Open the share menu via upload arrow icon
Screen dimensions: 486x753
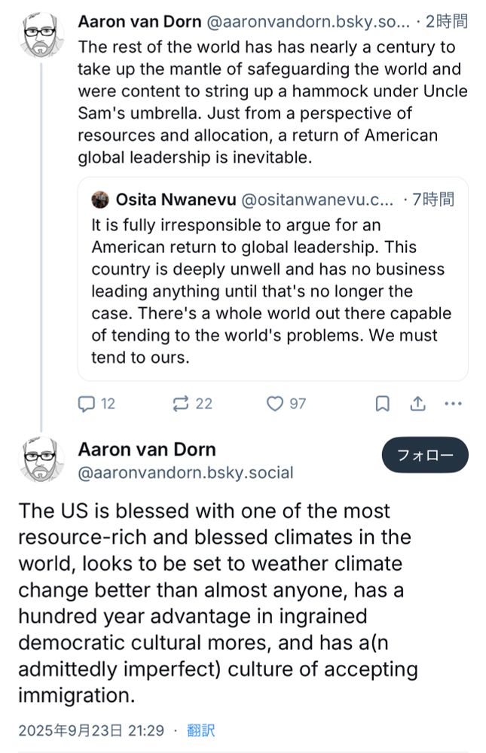[418, 404]
